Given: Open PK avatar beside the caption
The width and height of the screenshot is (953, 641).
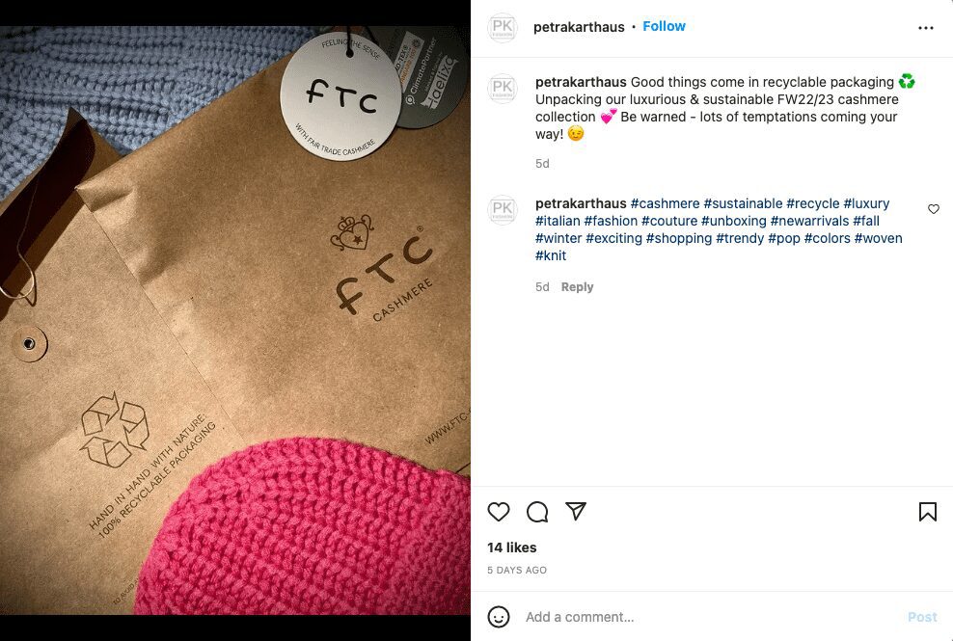Looking at the screenshot, I should (502, 89).
